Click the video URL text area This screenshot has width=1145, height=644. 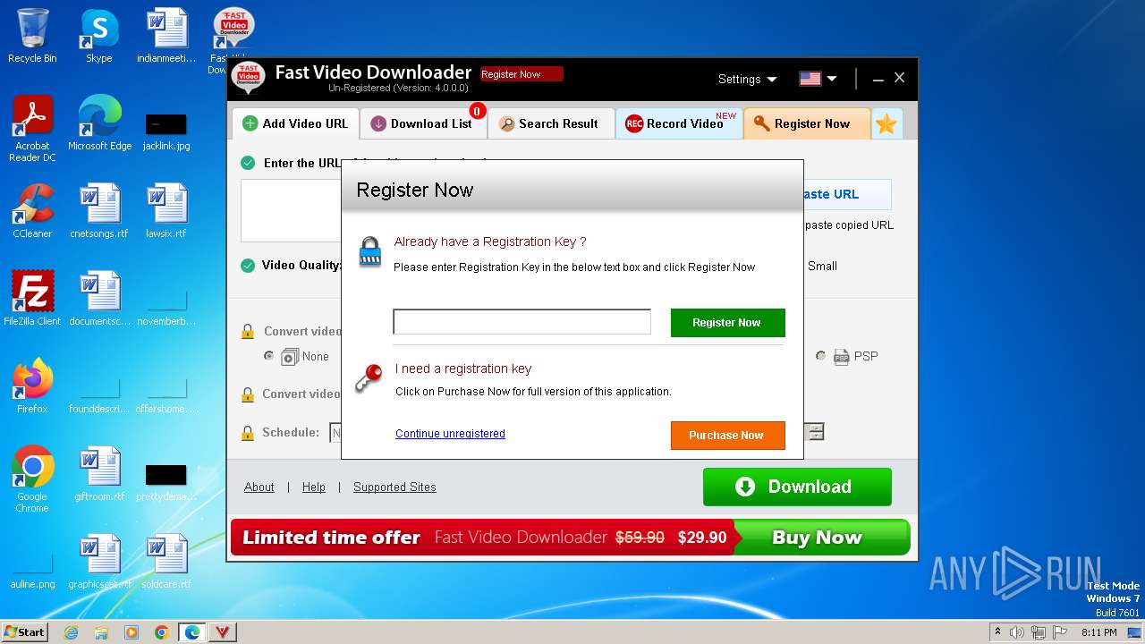click(x=291, y=210)
